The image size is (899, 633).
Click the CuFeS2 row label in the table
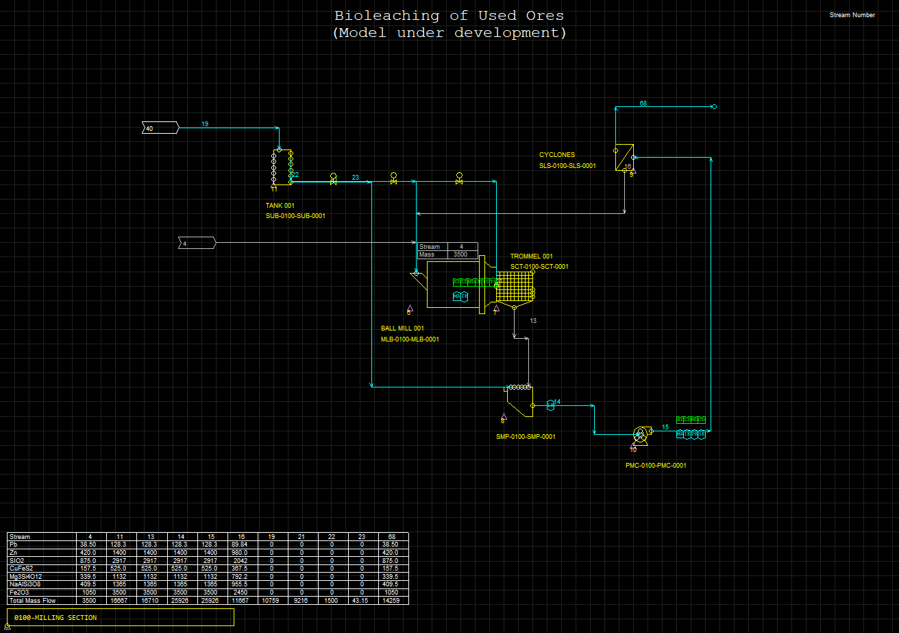pos(40,569)
